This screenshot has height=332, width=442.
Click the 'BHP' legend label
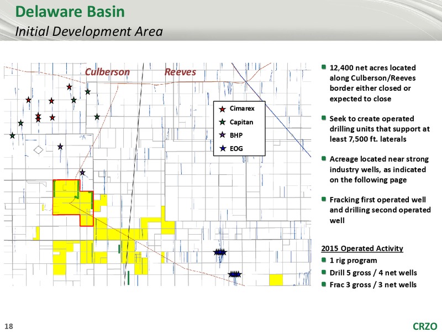pyautogui.click(x=236, y=135)
